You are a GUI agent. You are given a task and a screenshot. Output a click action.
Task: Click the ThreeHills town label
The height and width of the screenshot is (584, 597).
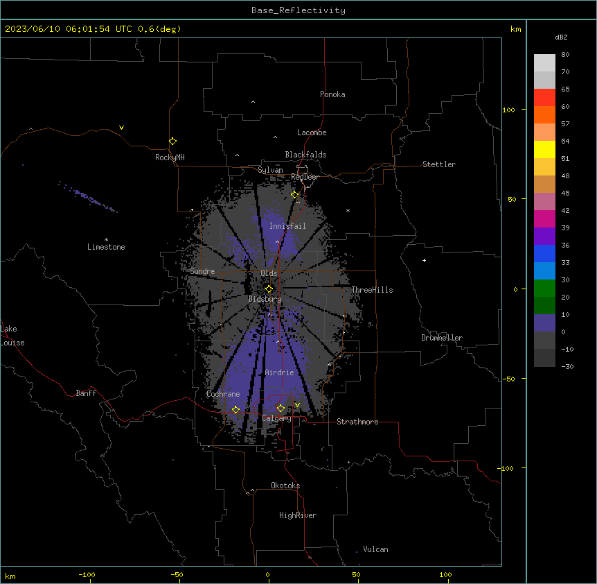click(372, 290)
